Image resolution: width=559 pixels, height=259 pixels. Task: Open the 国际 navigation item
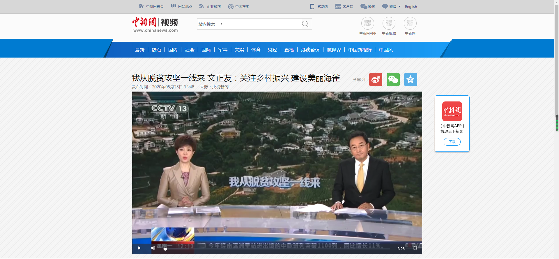pyautogui.click(x=206, y=50)
